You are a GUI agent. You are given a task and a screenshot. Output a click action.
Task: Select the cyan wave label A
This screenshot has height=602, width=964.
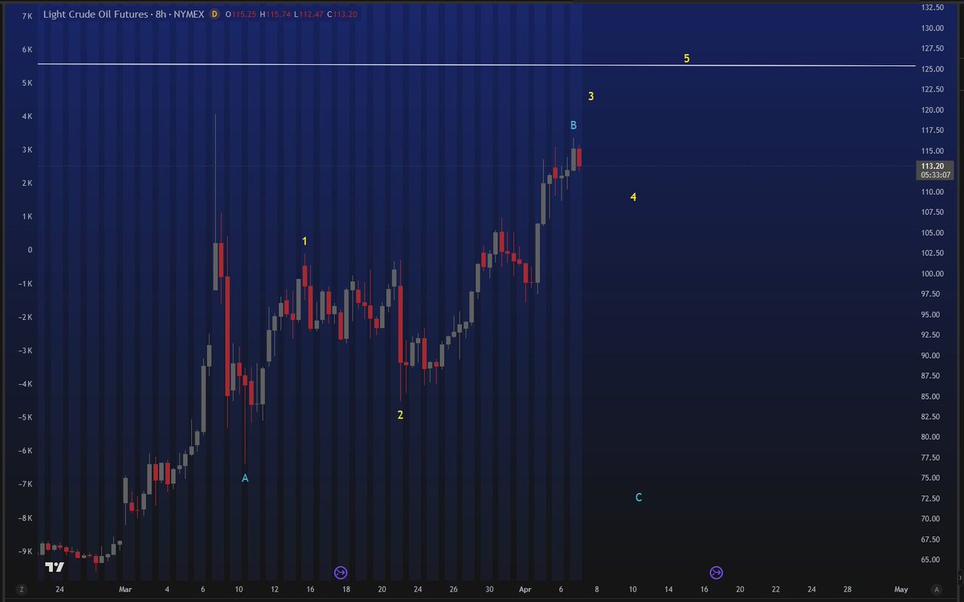pyautogui.click(x=245, y=478)
